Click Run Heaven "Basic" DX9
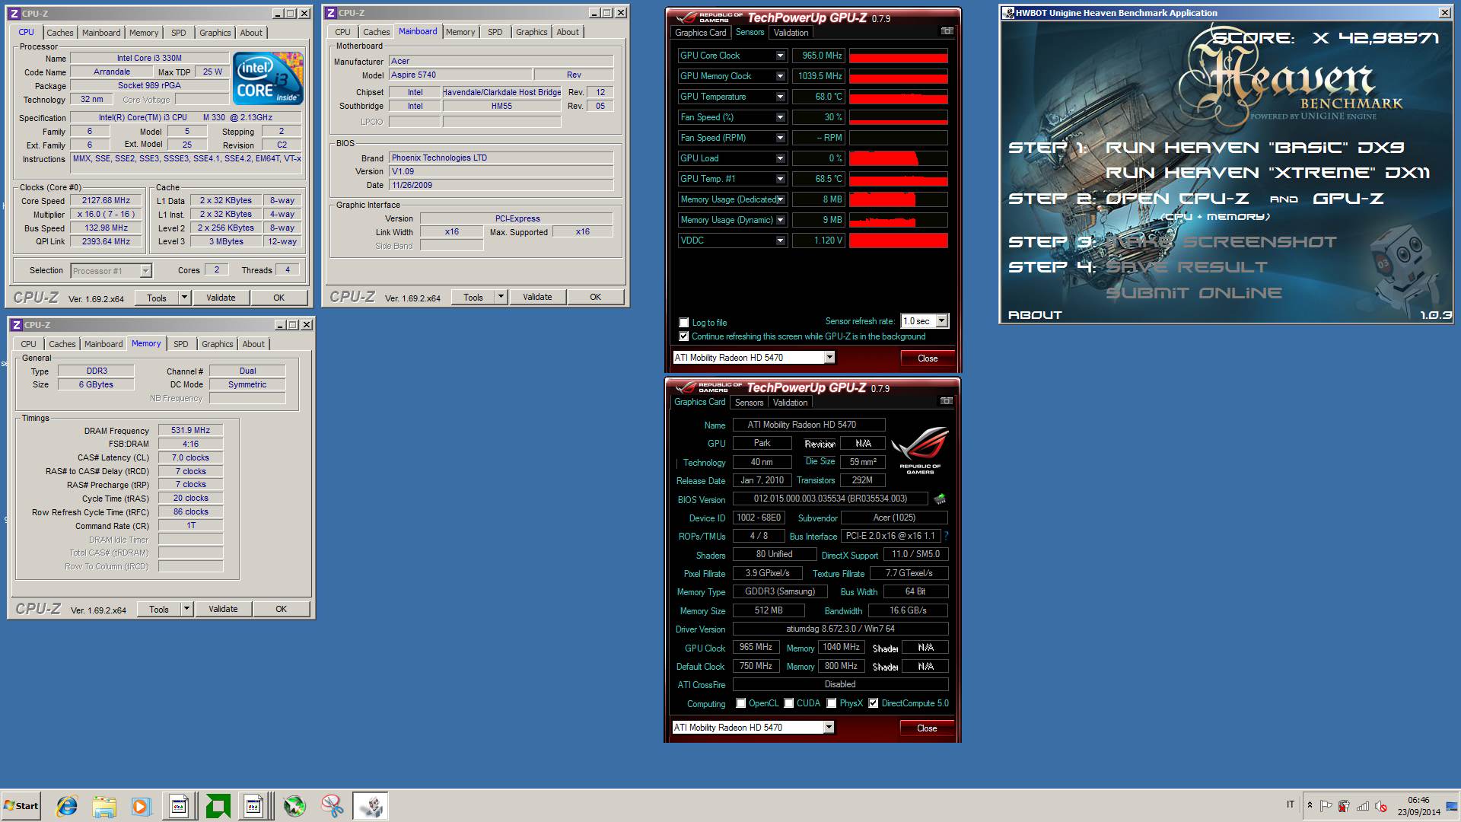Image resolution: width=1461 pixels, height=822 pixels. point(1255,148)
